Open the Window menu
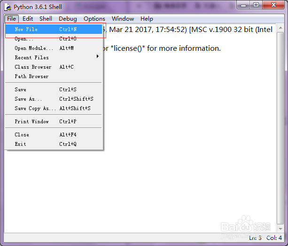 (123, 19)
